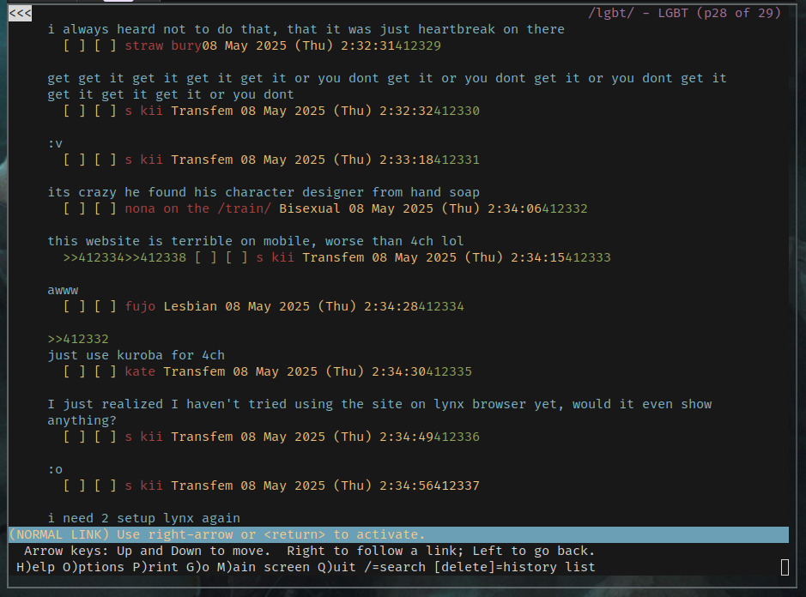Click 'Lesbian' label on fujo's post

pyautogui.click(x=191, y=307)
